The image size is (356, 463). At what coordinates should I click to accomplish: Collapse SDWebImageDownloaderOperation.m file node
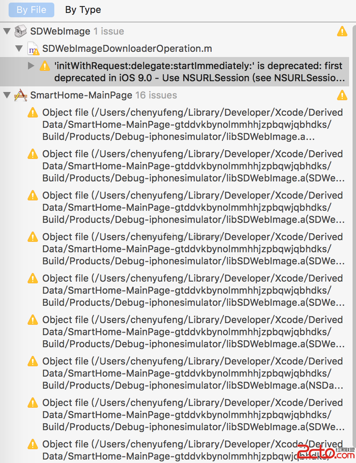tap(19, 48)
